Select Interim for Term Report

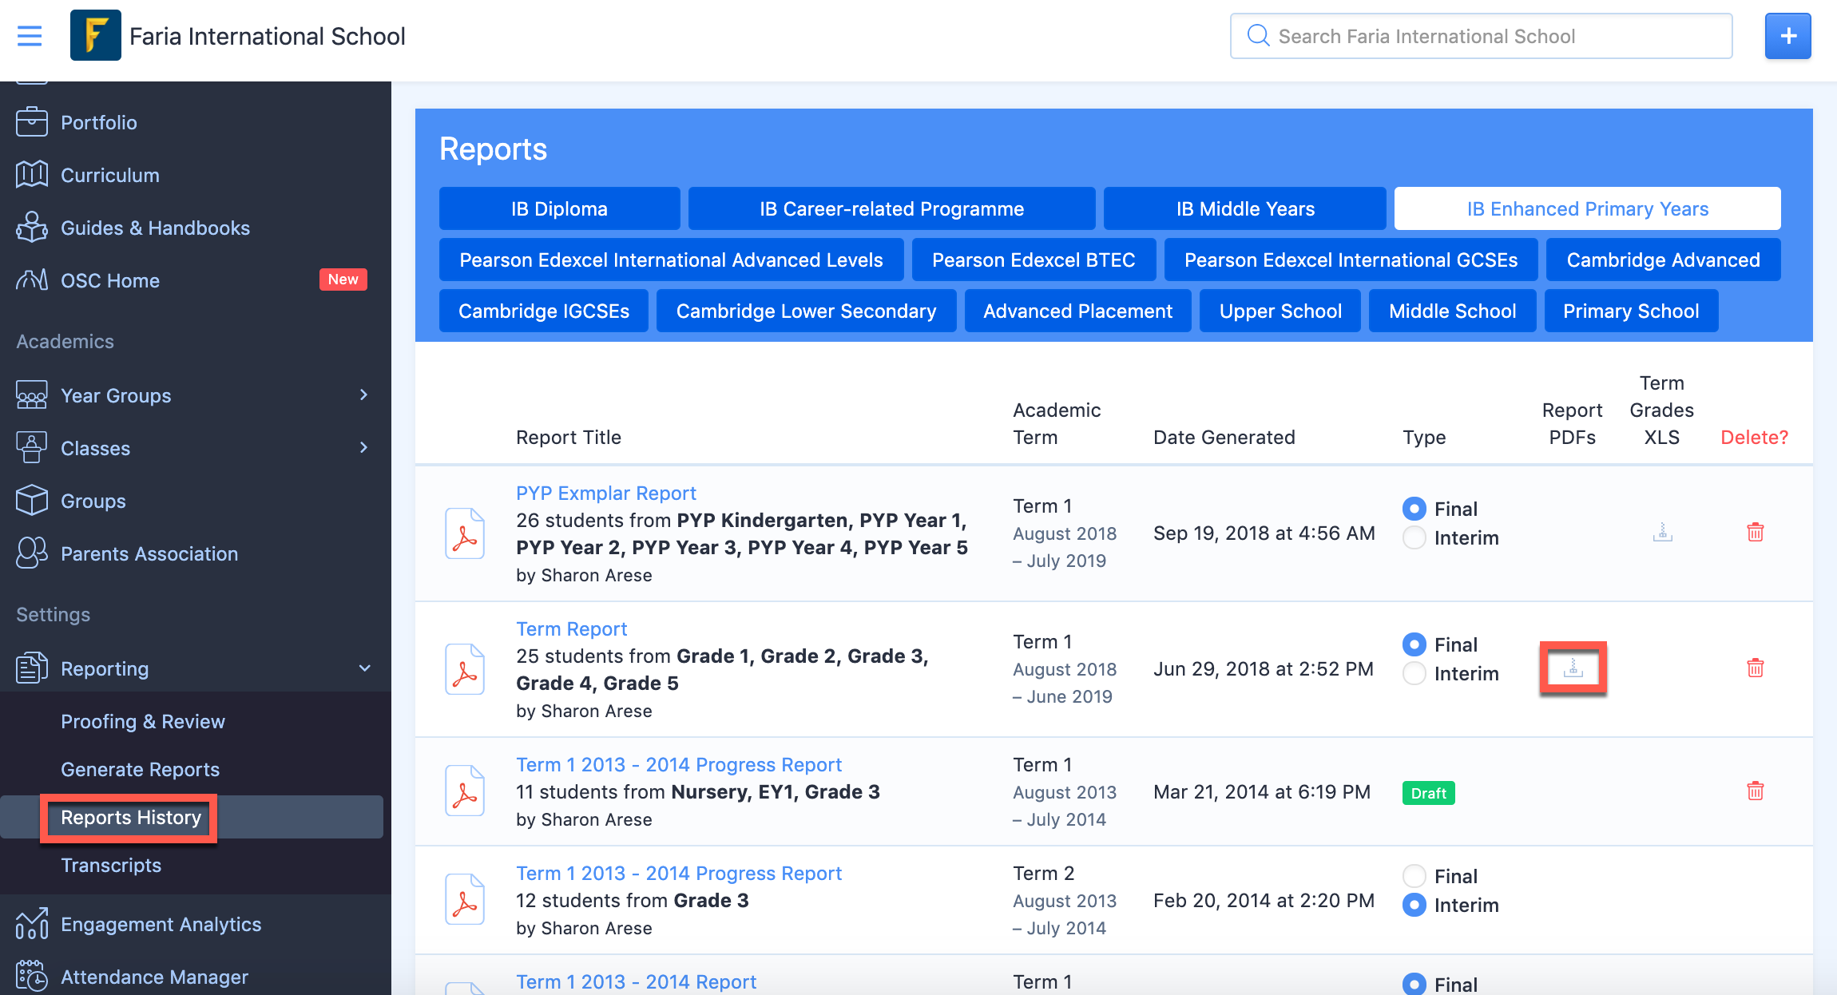click(1414, 673)
